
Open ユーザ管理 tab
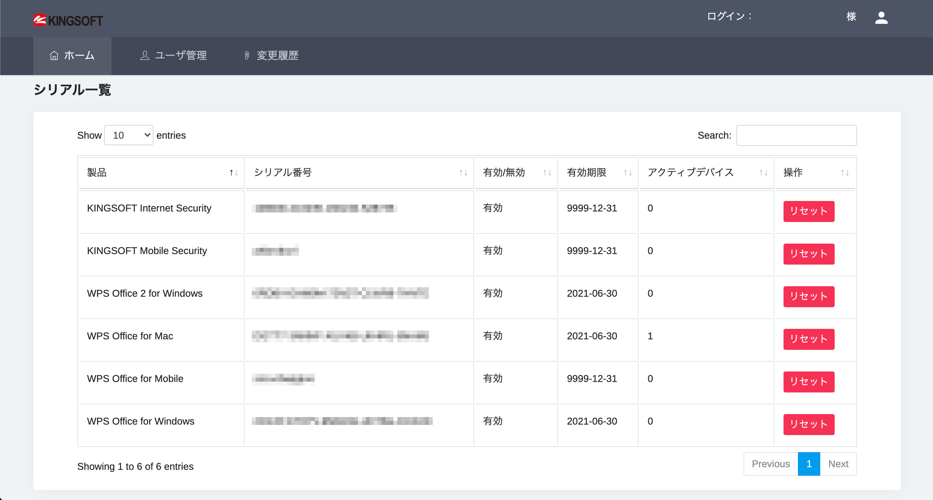173,56
